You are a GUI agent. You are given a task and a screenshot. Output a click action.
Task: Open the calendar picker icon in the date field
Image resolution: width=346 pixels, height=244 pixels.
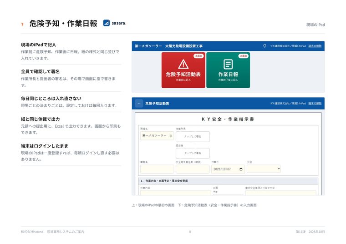(x=241, y=169)
